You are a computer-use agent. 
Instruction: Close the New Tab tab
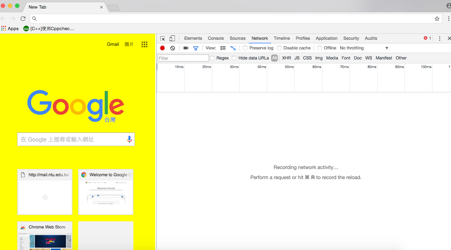101,7
